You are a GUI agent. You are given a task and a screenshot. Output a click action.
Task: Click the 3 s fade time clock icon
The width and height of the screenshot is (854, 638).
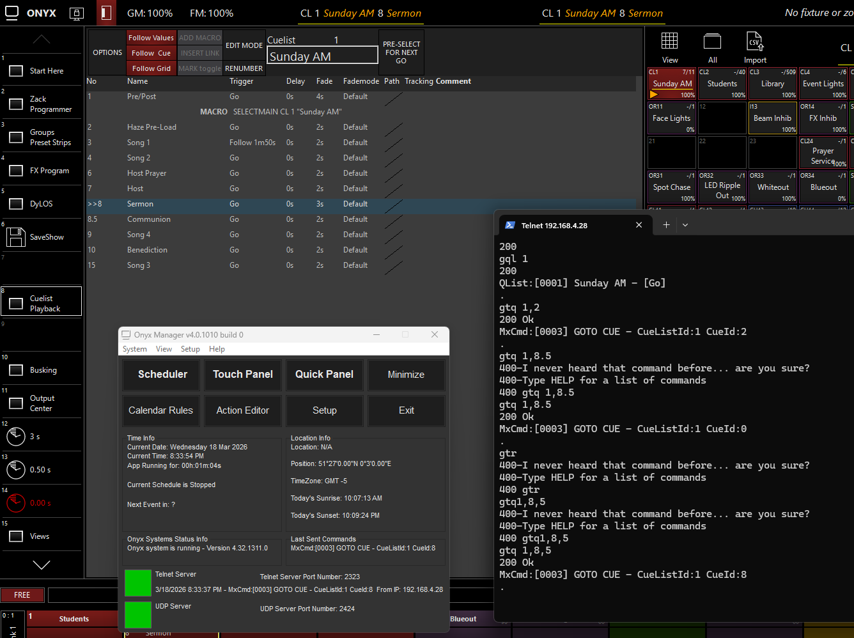[16, 437]
